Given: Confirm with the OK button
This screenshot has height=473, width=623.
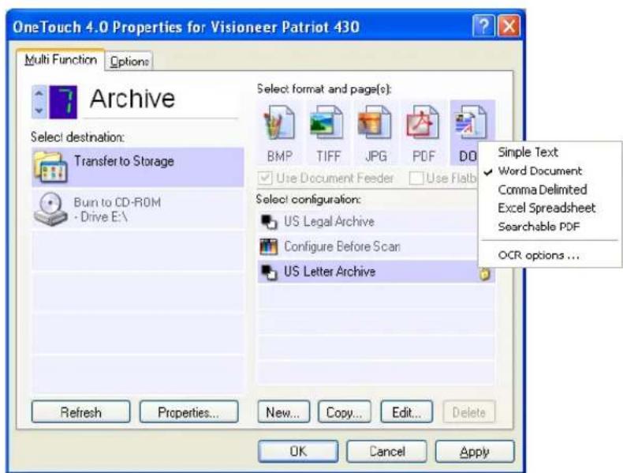Looking at the screenshot, I should [298, 451].
